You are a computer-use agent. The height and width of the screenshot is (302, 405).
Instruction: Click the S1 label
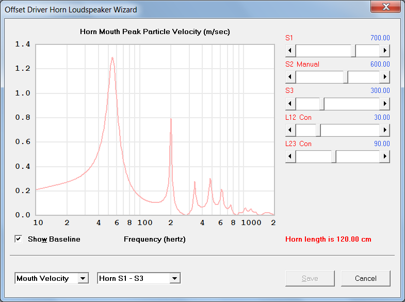pos(289,38)
